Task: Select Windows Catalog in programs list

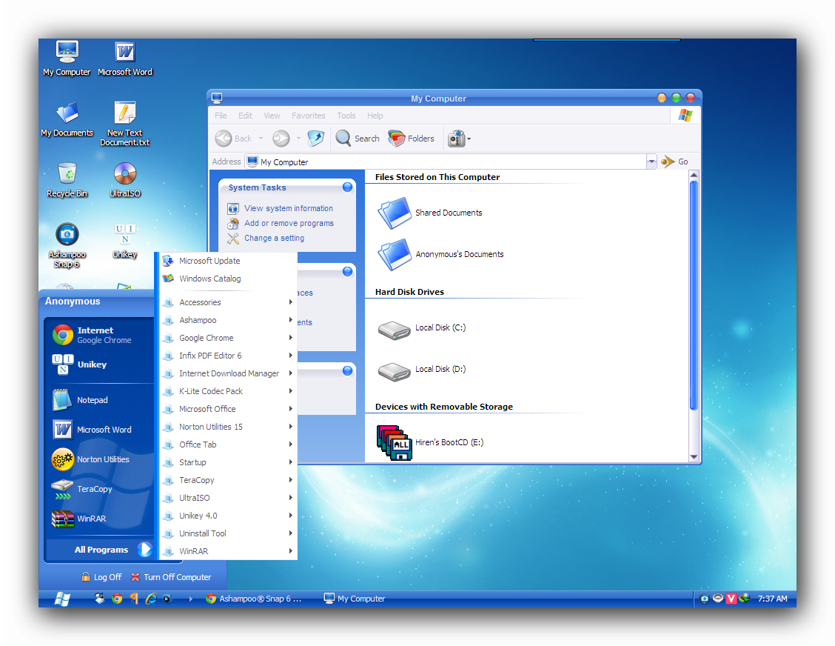Action: [x=228, y=279]
